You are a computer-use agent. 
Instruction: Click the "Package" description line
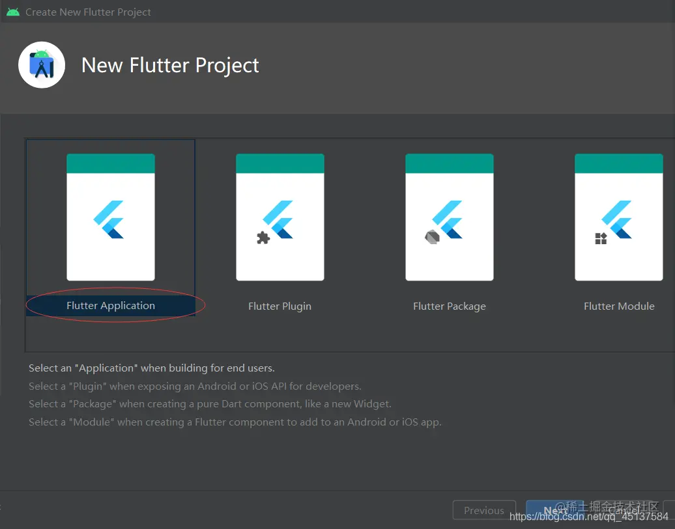pyautogui.click(x=210, y=404)
